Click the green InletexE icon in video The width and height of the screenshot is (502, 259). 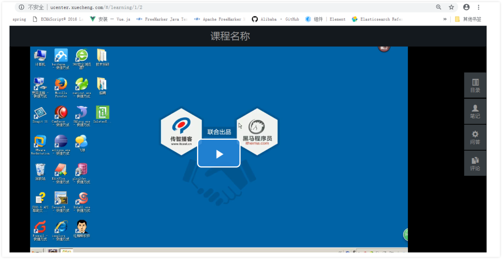tap(102, 115)
